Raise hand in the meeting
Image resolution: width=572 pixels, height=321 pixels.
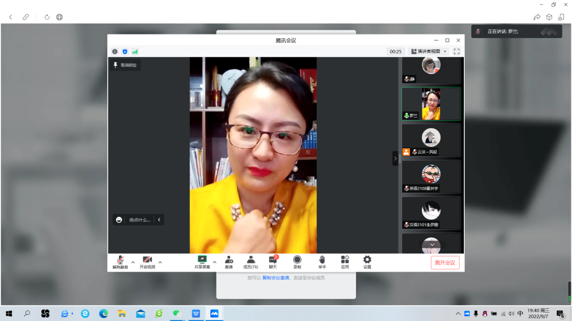click(322, 260)
